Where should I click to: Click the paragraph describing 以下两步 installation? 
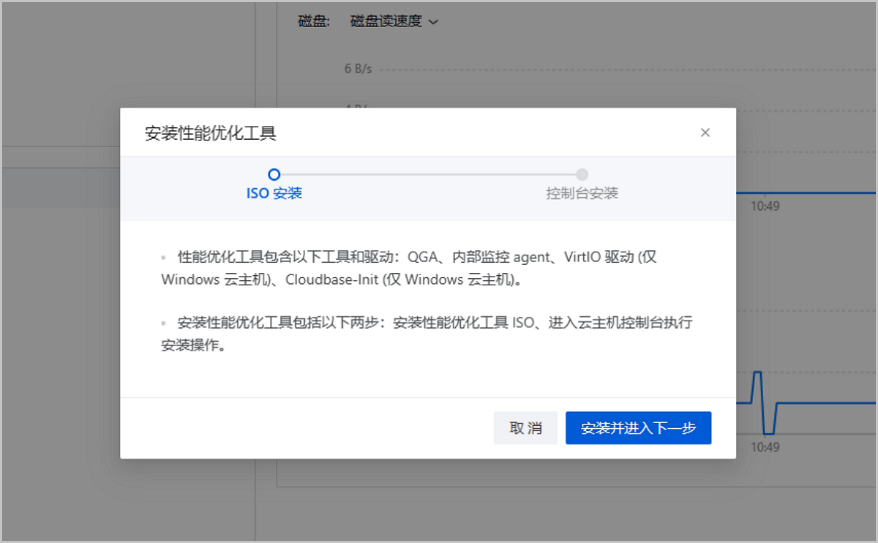coord(424,334)
